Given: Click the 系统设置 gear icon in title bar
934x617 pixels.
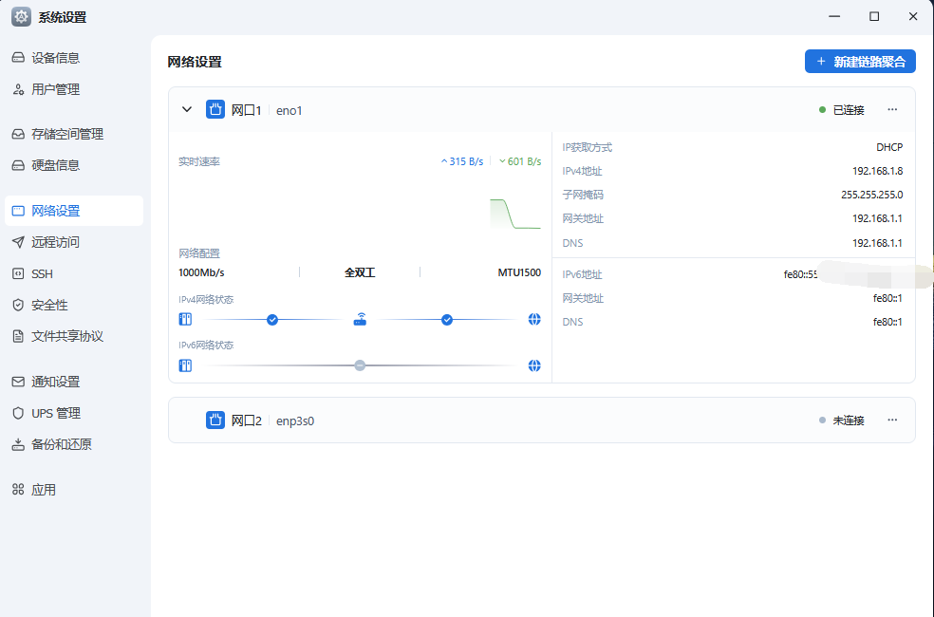Looking at the screenshot, I should [22, 17].
